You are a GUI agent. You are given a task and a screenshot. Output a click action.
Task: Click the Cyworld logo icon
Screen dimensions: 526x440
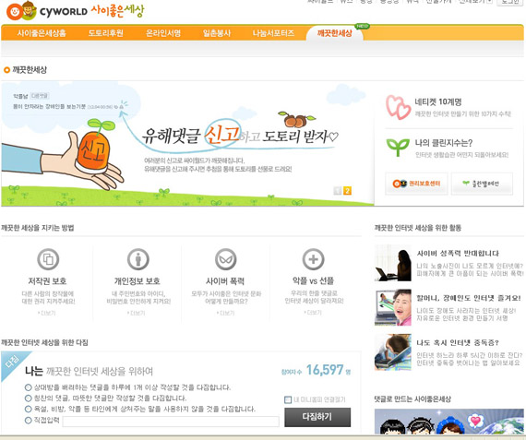(22, 11)
